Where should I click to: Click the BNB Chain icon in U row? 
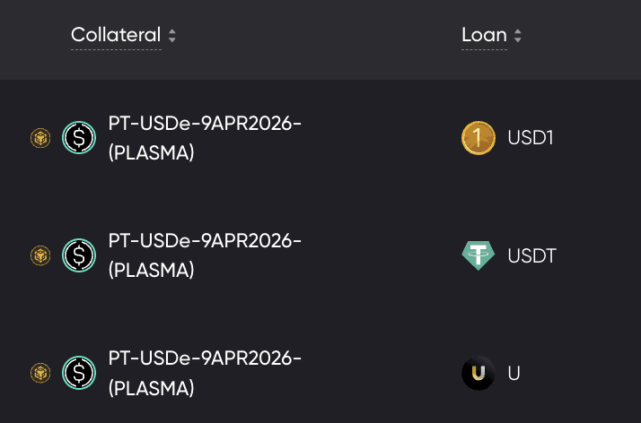[40, 373]
